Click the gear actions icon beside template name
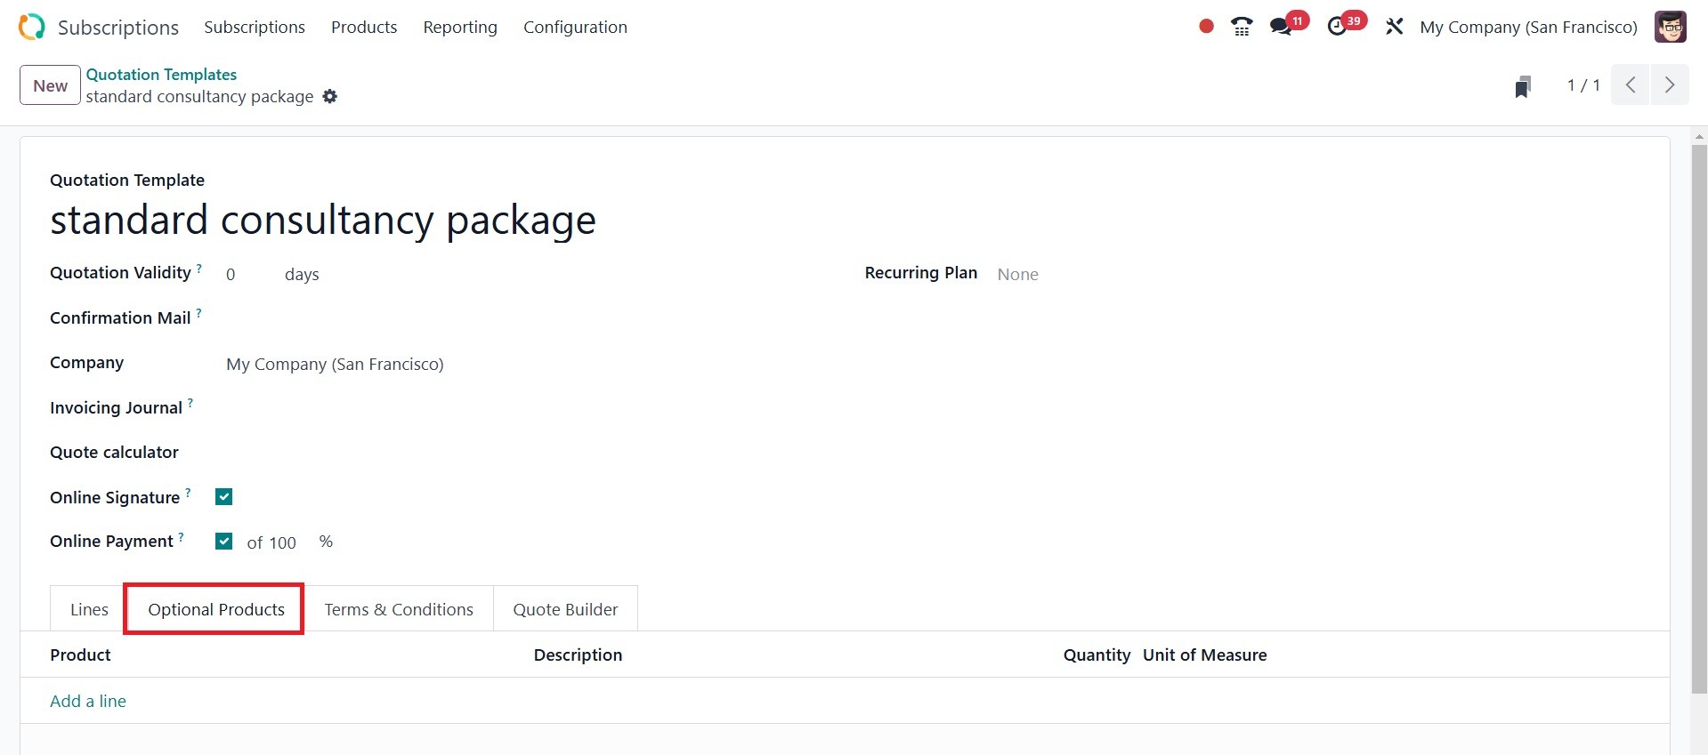This screenshot has height=755, width=1708. tap(330, 96)
